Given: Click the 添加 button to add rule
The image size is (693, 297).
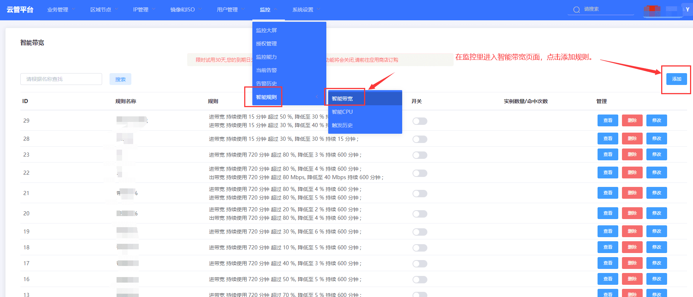Looking at the screenshot, I should (x=676, y=79).
